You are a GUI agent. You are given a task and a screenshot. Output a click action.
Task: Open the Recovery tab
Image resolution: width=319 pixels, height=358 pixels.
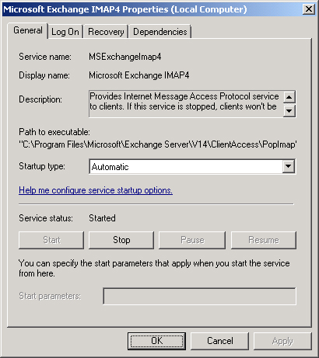106,32
